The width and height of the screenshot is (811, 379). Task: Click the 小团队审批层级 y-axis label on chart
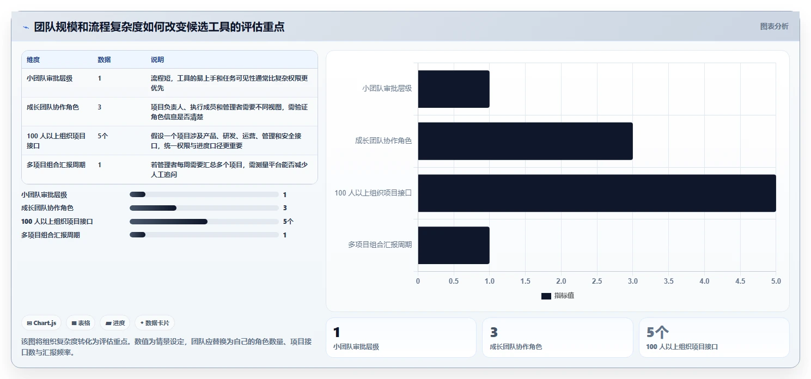pos(387,88)
